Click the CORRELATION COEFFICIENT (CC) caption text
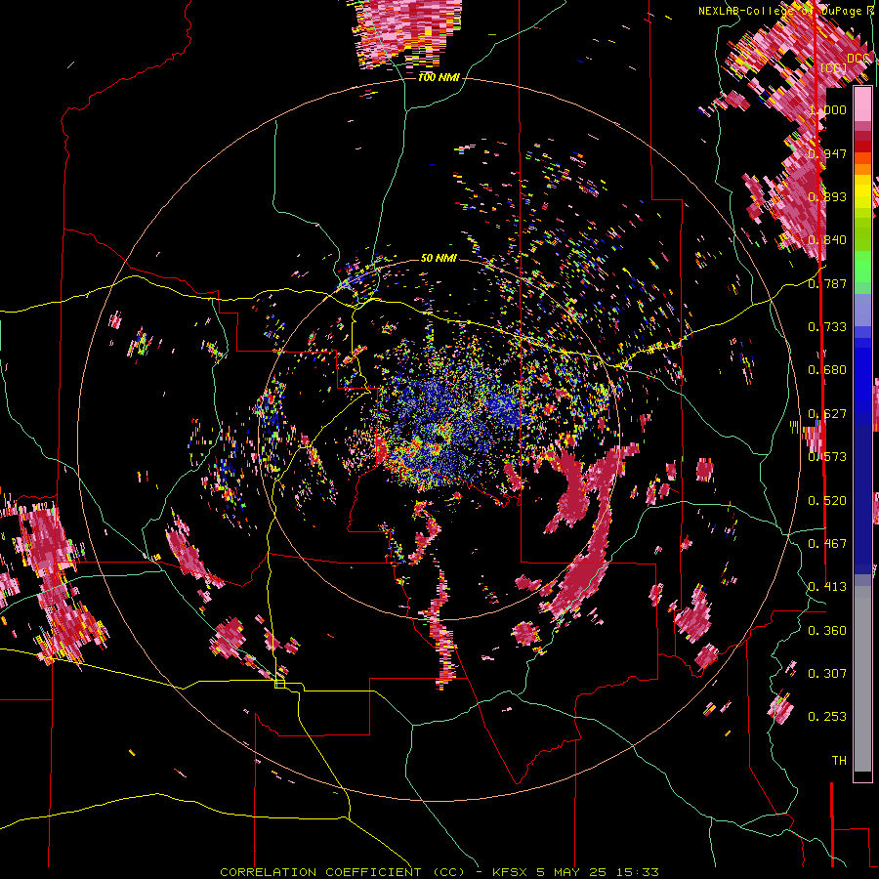 (343, 872)
